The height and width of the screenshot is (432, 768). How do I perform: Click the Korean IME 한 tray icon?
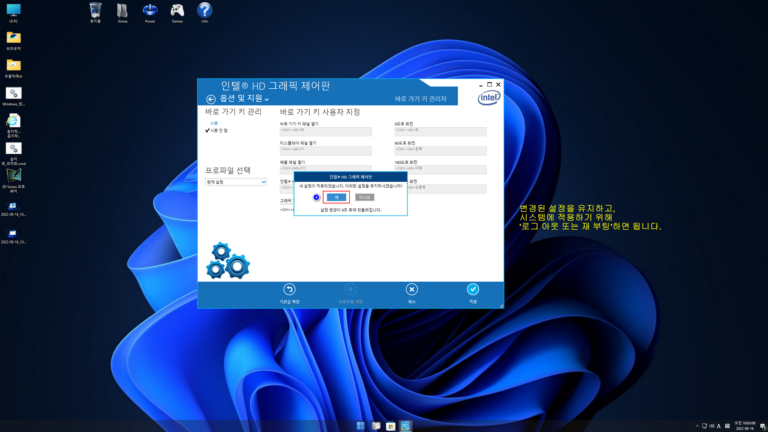[727, 426]
